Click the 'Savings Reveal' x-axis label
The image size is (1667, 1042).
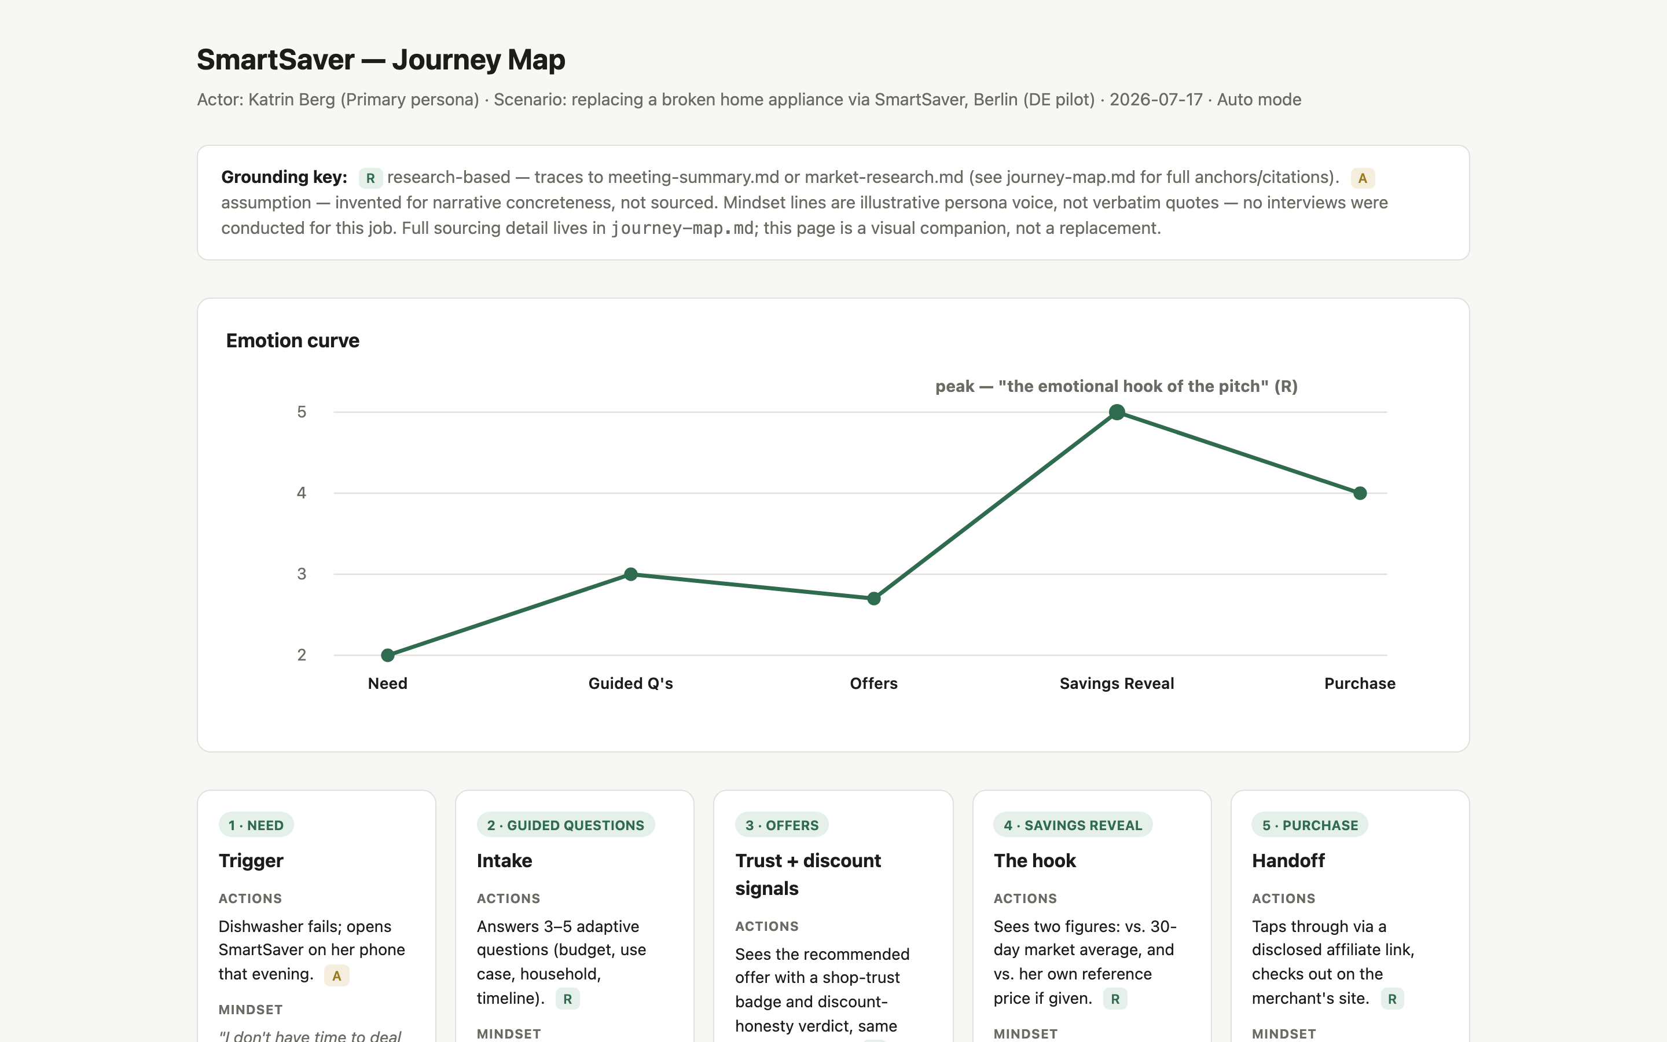1117,684
